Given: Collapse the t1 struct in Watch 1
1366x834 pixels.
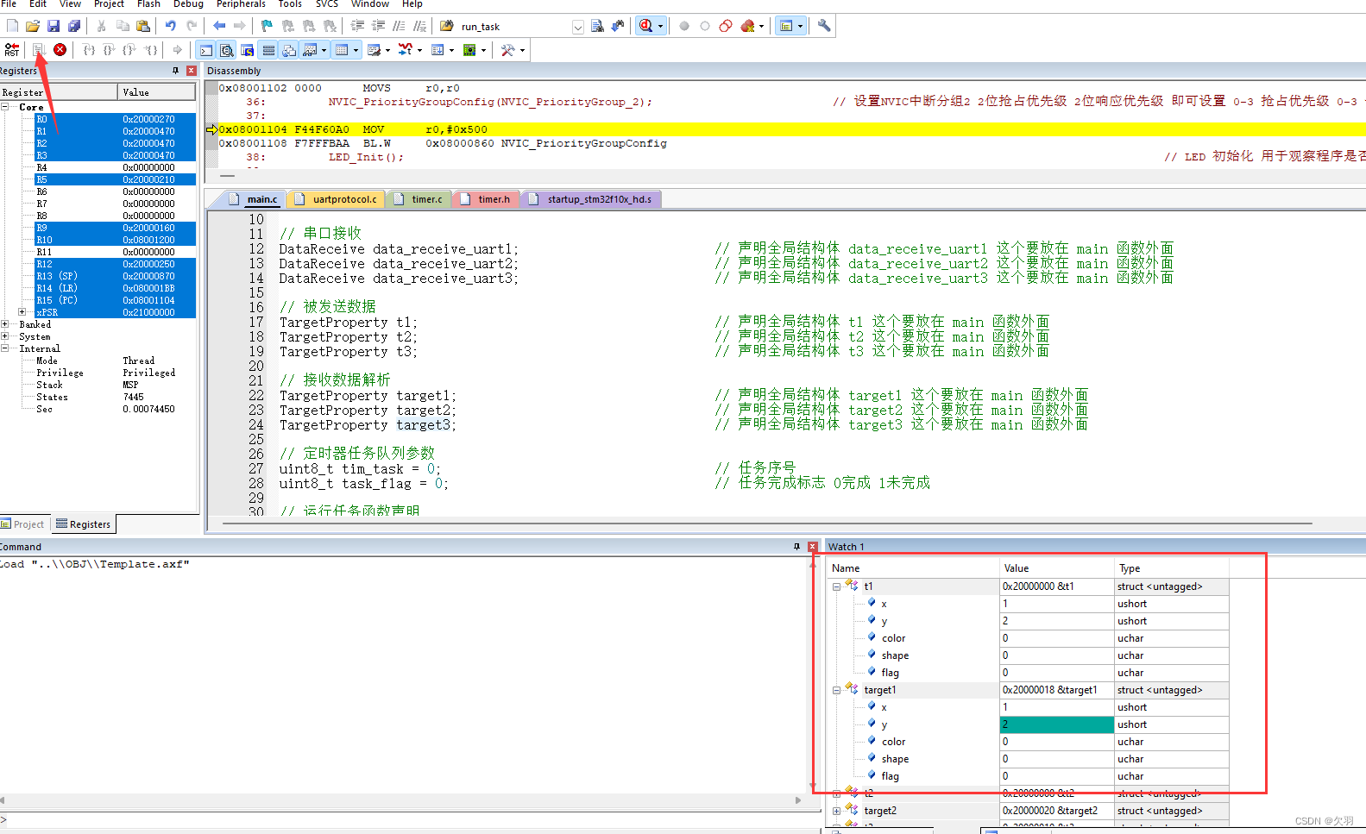Looking at the screenshot, I should (836, 586).
